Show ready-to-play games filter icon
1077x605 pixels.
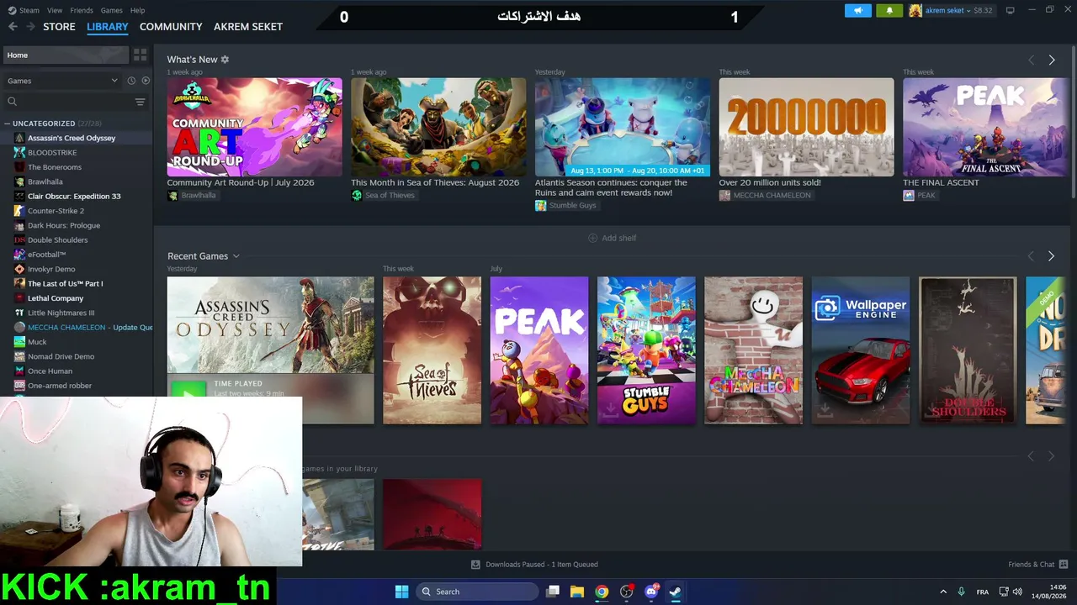(146, 81)
